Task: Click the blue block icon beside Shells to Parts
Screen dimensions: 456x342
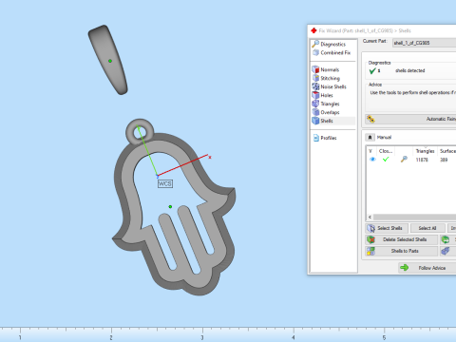Action: pyautogui.click(x=446, y=251)
